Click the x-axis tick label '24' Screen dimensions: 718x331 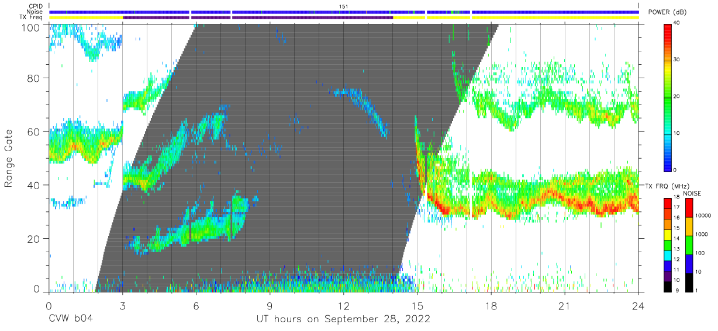(638, 305)
